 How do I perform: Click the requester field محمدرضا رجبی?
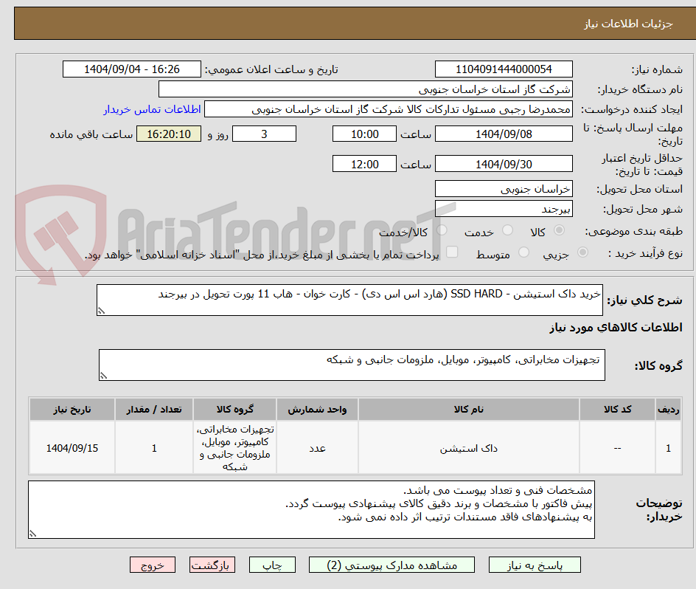[389, 109]
